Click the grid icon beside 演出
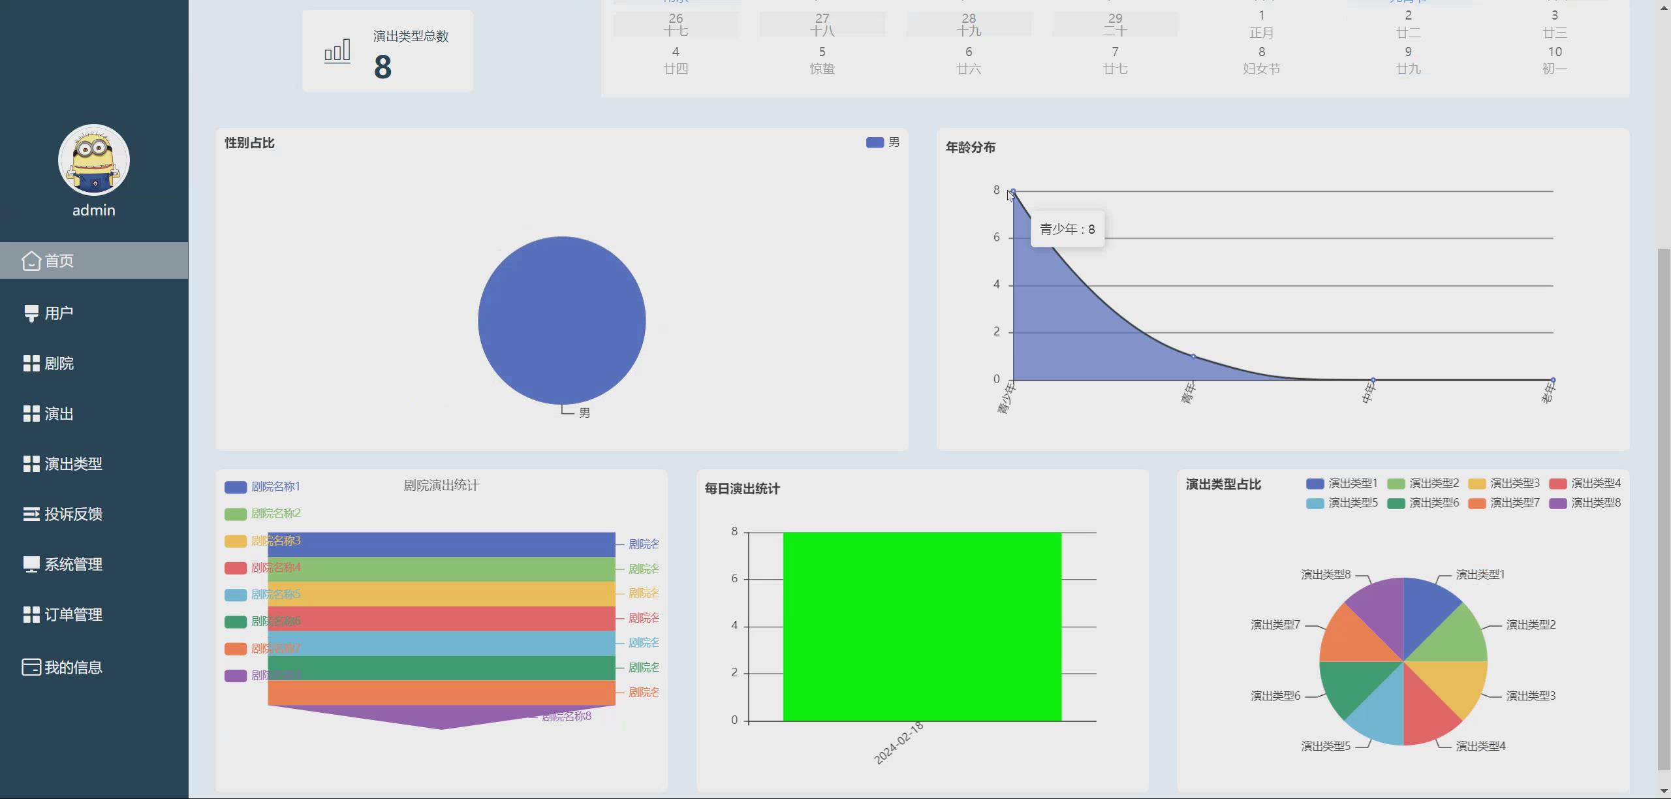 pos(31,414)
